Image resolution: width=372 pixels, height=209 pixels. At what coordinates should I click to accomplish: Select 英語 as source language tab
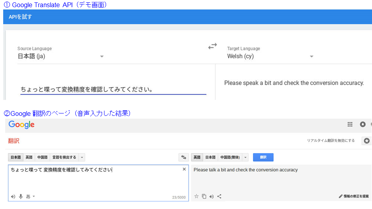tap(29, 157)
